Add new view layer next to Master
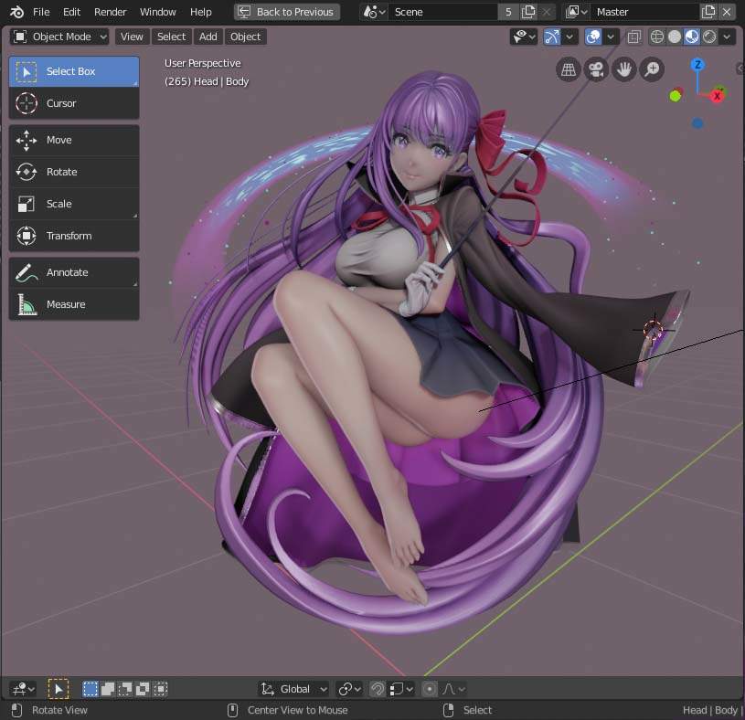This screenshot has height=720, width=745. tap(708, 12)
